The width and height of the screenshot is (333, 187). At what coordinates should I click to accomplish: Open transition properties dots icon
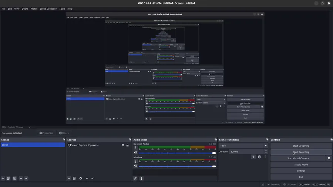(x=265, y=157)
